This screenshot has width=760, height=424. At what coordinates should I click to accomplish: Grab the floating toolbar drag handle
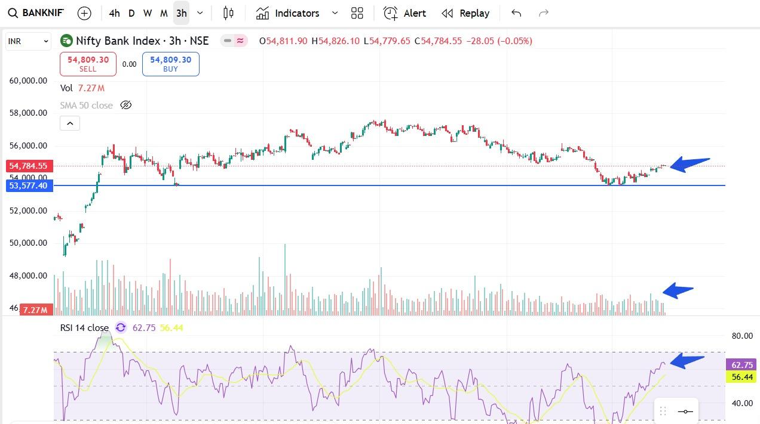663,411
